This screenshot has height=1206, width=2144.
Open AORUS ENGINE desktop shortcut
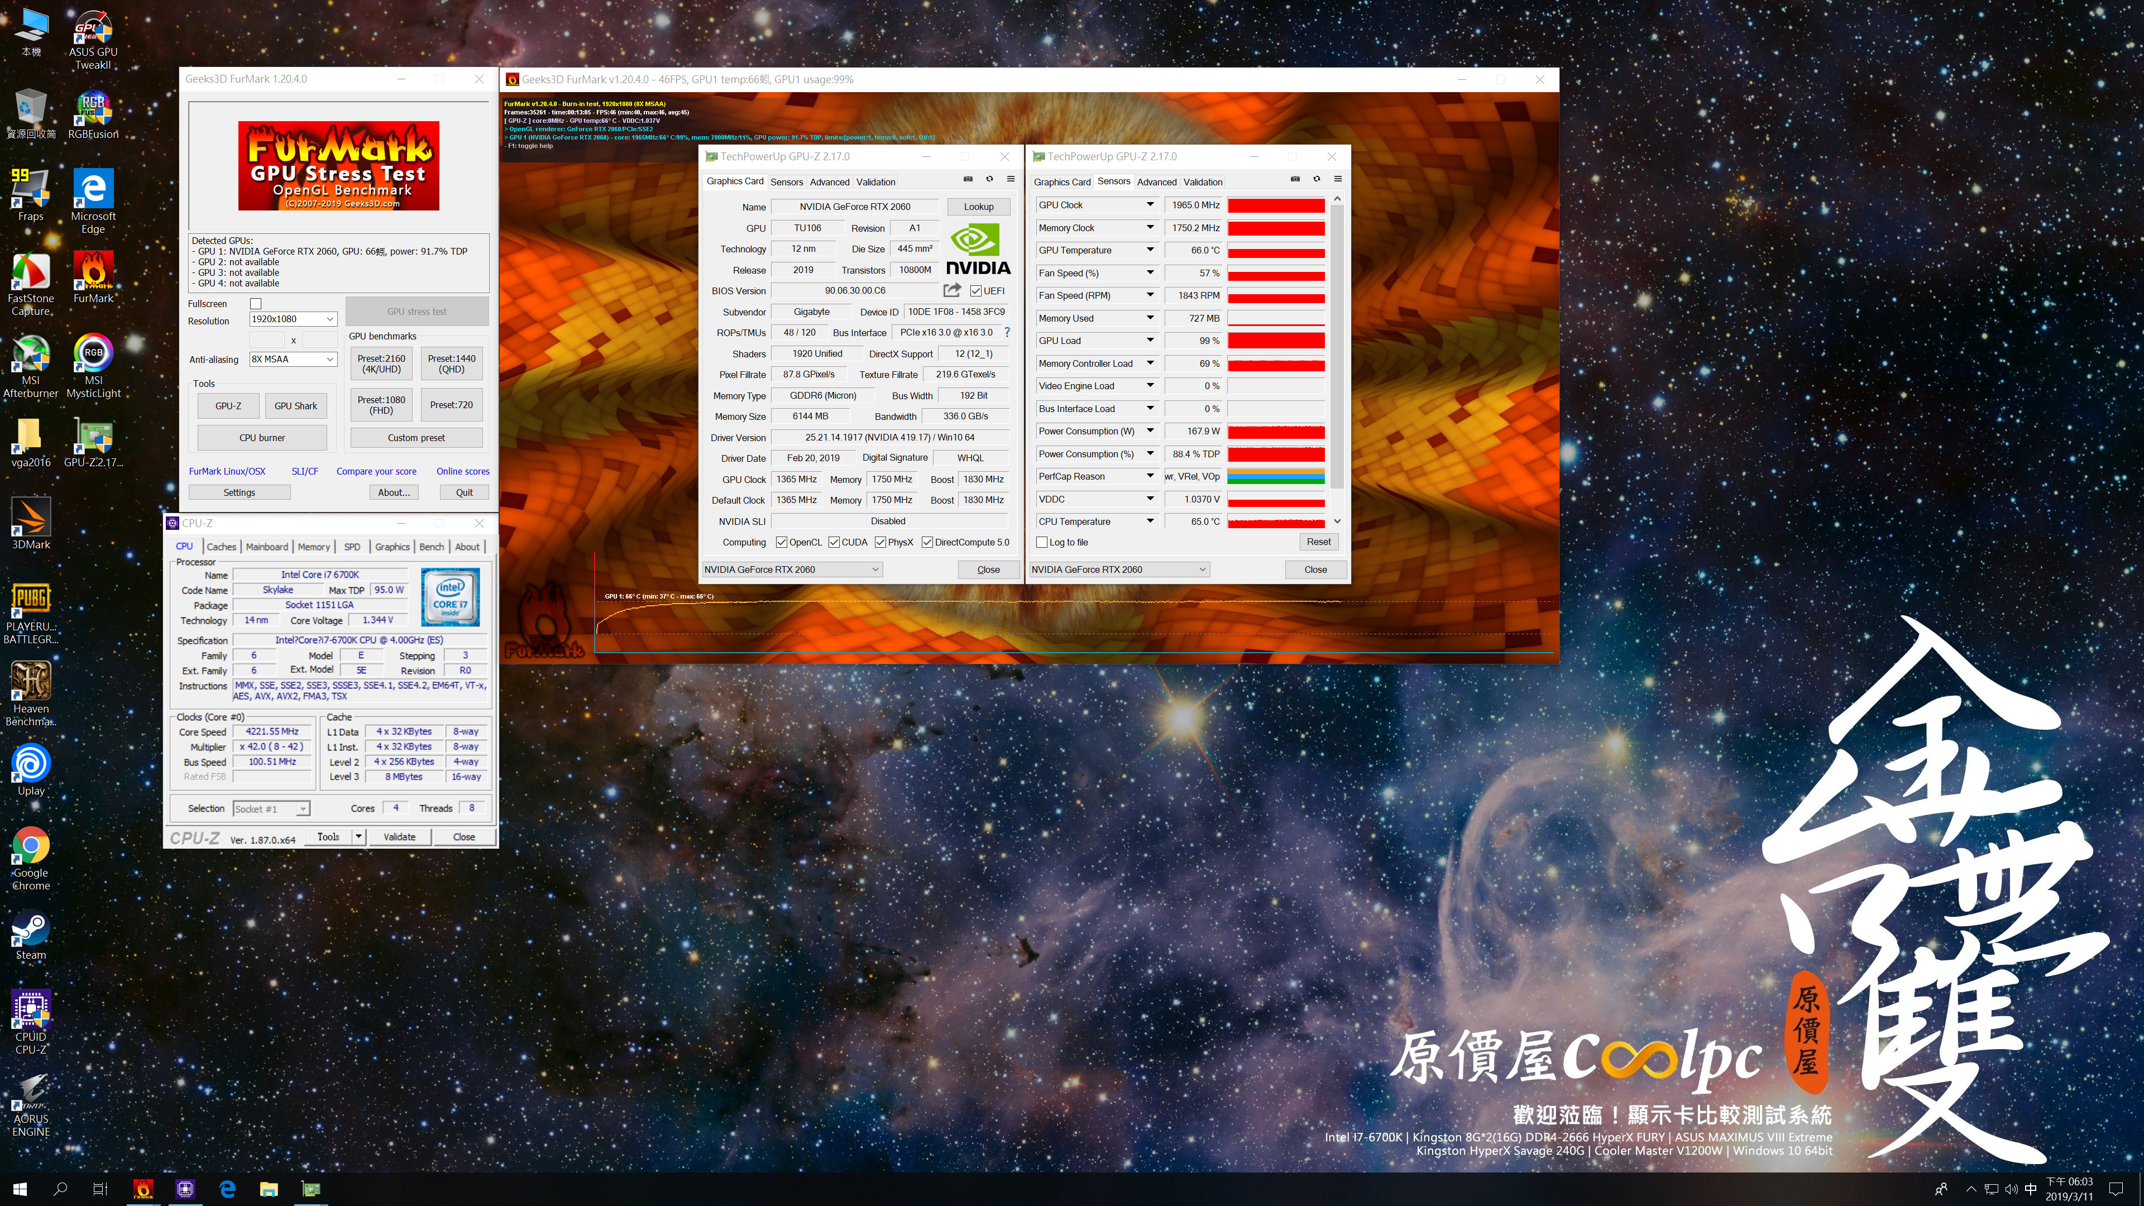pyautogui.click(x=31, y=1105)
